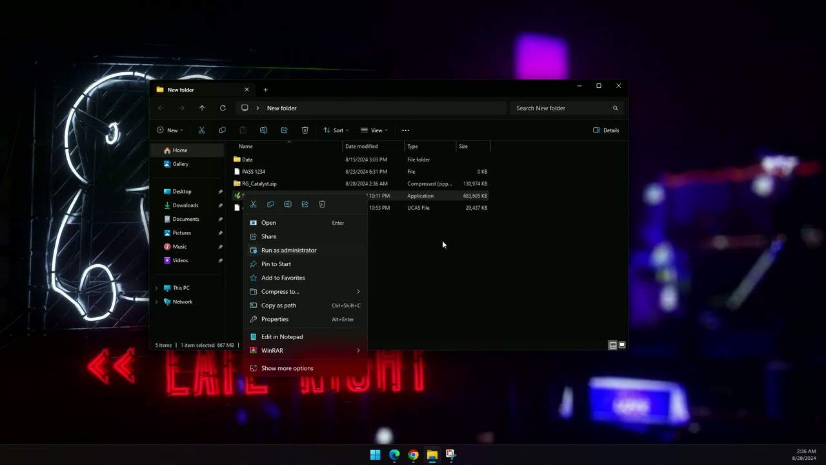Click the chevron before New folder in the address bar
The image size is (826, 465).
tap(257, 108)
